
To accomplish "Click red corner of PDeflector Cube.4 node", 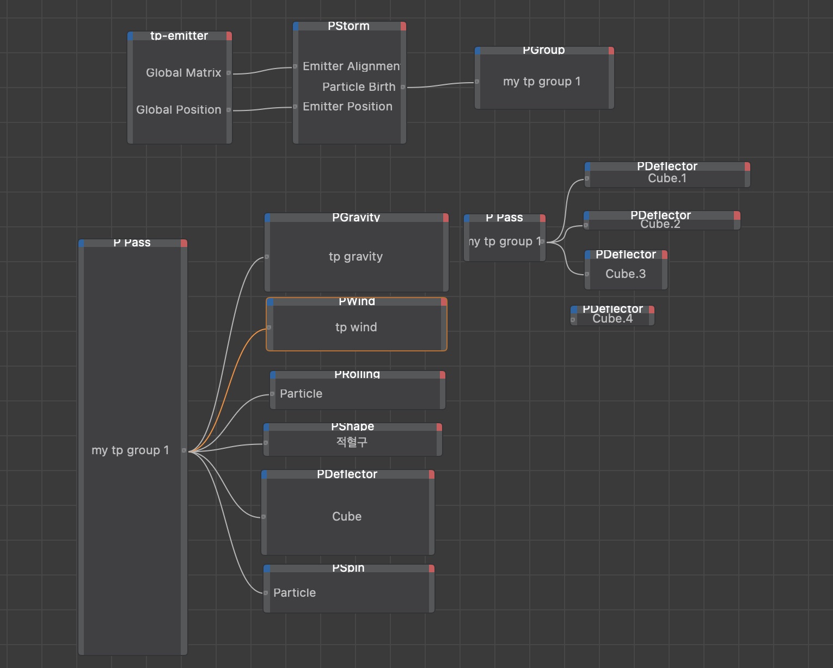I will tap(652, 310).
